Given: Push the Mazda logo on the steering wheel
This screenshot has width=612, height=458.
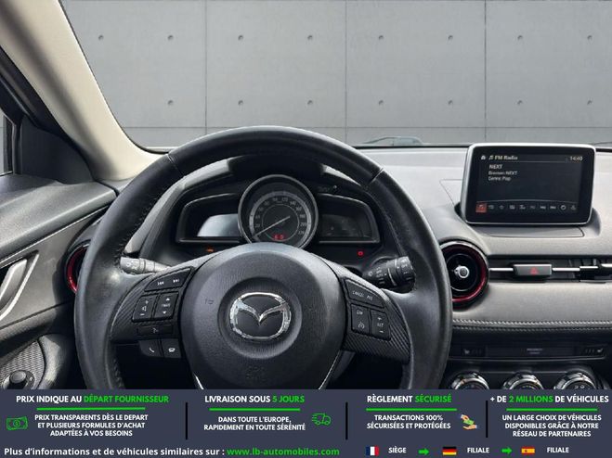Looking at the screenshot, I should pos(260,315).
